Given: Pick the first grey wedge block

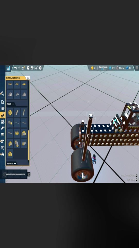Looking at the screenshot, I should [x=10, y=94].
